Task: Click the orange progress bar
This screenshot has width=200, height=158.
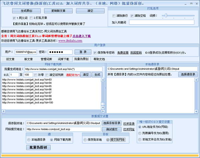Action: coord(100,155)
